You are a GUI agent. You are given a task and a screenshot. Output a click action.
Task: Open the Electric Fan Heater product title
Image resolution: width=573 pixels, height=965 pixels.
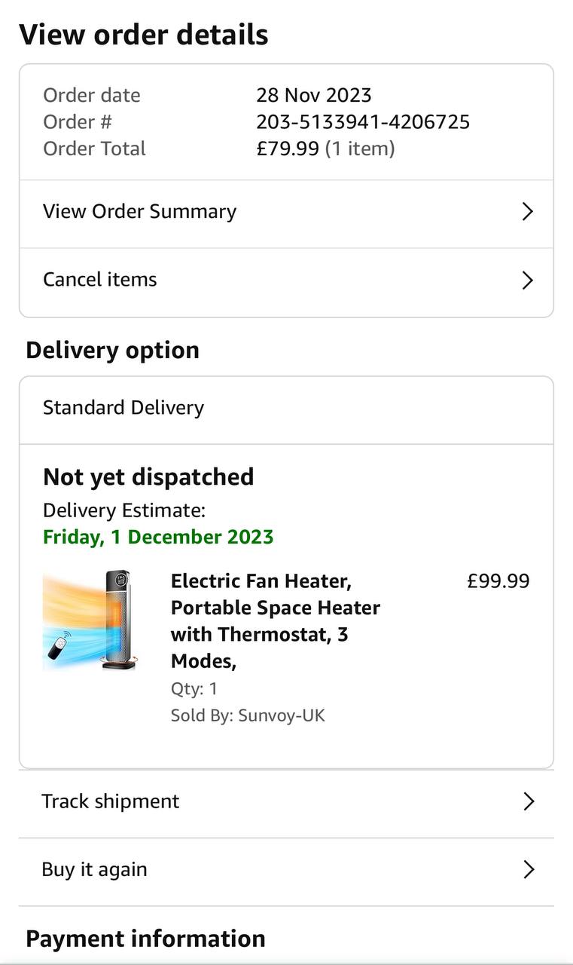[x=275, y=620]
